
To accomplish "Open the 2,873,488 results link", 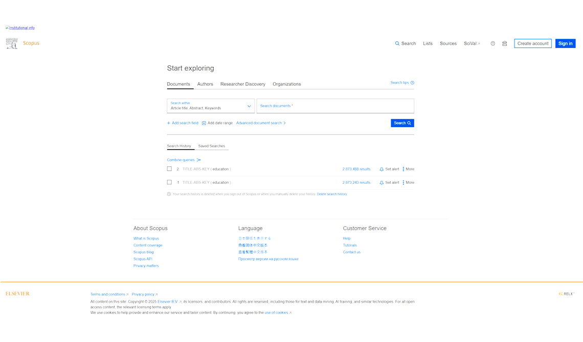I will [x=356, y=169].
